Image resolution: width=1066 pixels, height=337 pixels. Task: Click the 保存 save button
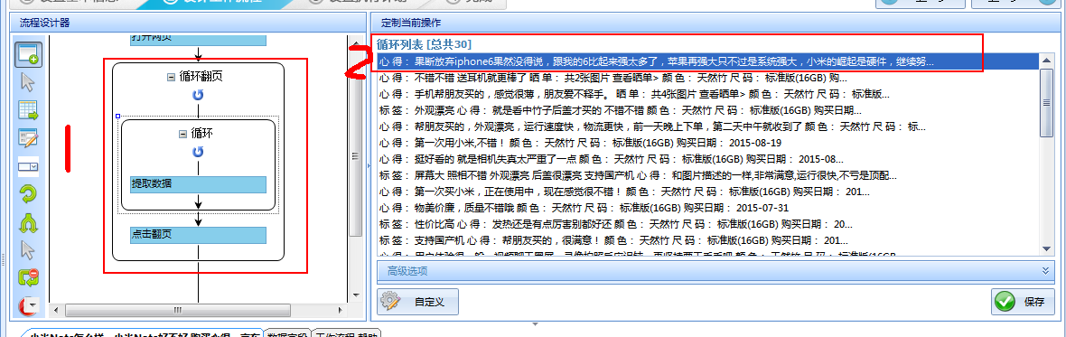(1022, 302)
